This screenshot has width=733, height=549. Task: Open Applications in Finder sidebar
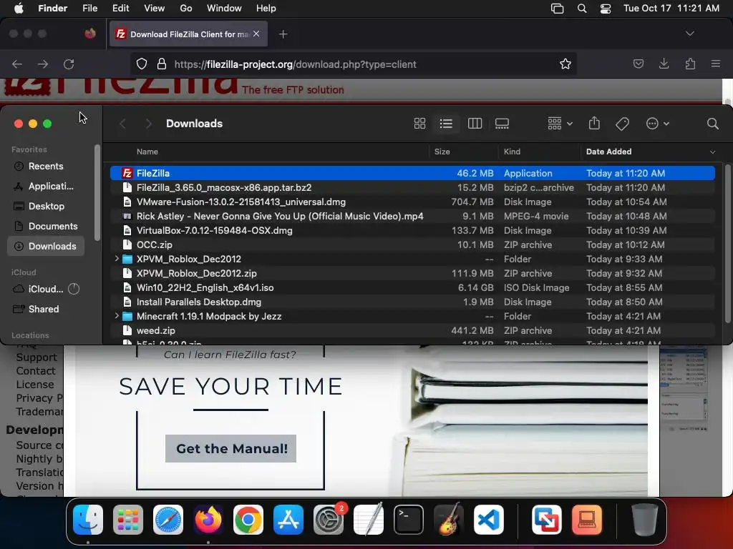click(45, 187)
